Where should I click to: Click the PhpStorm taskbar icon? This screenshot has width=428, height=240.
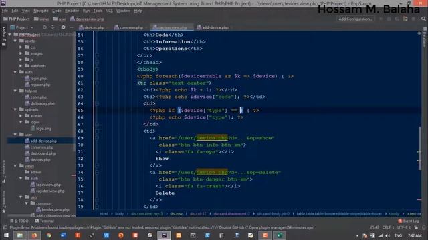164,235
